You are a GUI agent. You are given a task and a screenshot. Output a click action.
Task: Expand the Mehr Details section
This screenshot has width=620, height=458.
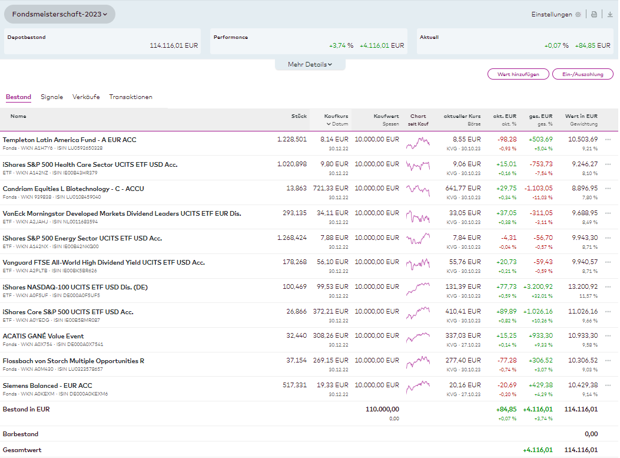pos(310,65)
